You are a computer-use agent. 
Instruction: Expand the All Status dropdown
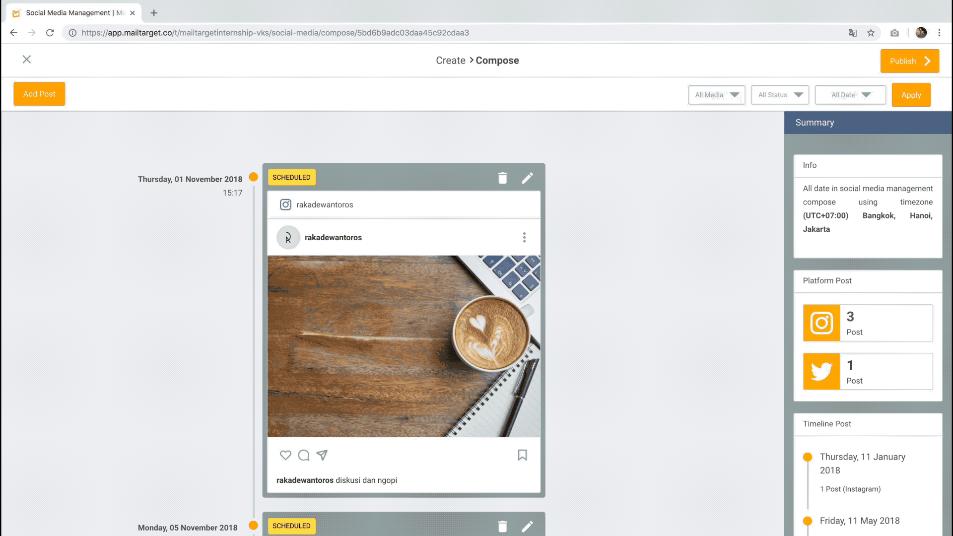click(x=780, y=95)
